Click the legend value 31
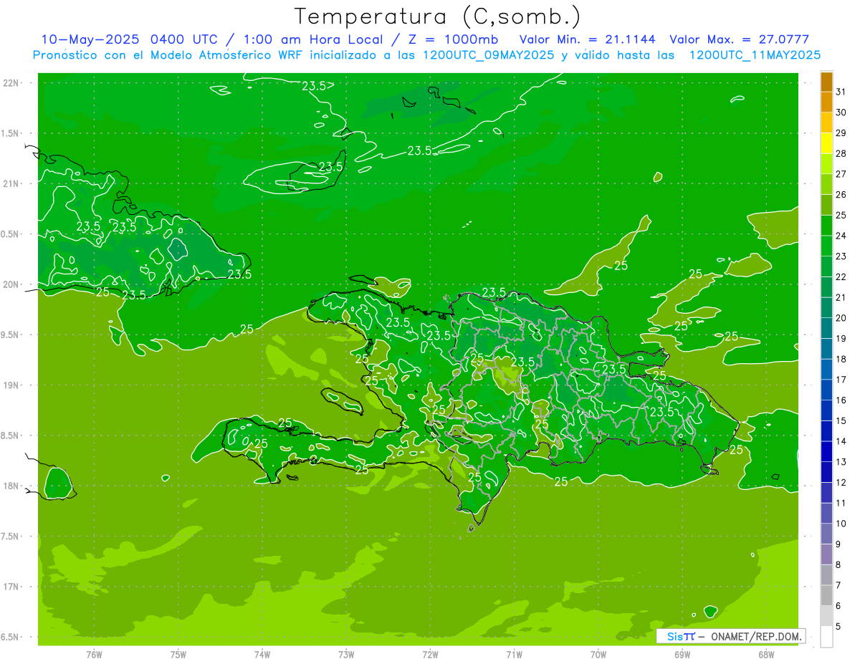Image resolution: width=860 pixels, height=664 pixels. [841, 91]
